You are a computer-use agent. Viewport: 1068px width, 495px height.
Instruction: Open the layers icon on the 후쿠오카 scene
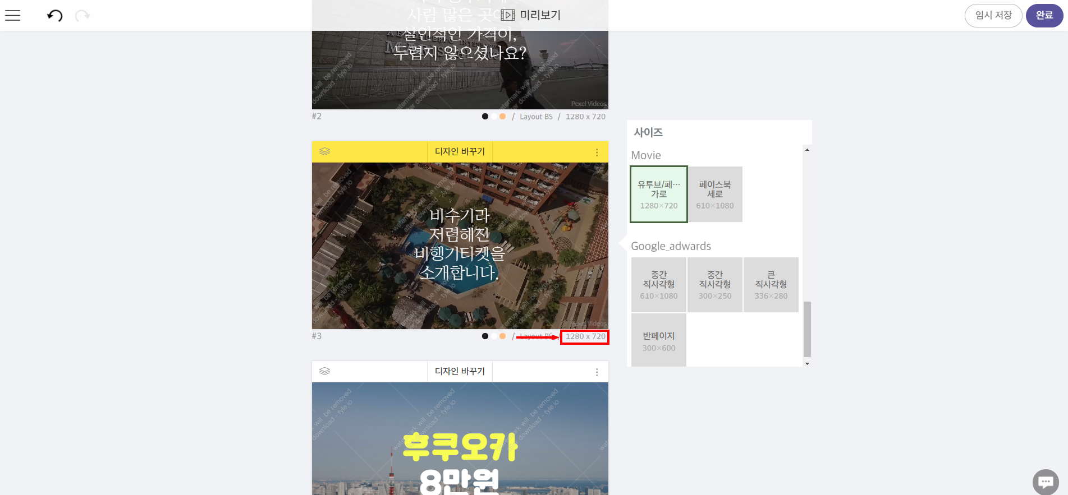pyautogui.click(x=324, y=371)
